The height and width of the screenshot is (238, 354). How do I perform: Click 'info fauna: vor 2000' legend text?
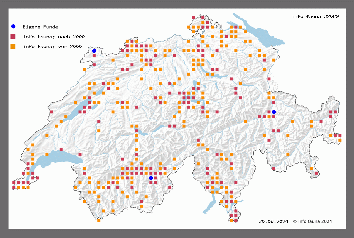pos(52,46)
